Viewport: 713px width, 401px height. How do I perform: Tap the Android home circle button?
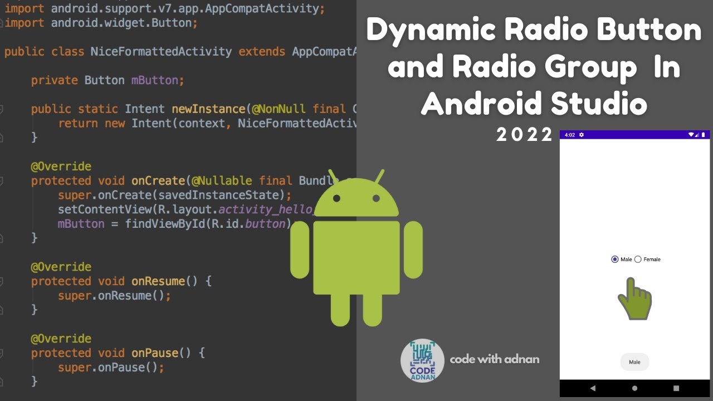(634, 388)
